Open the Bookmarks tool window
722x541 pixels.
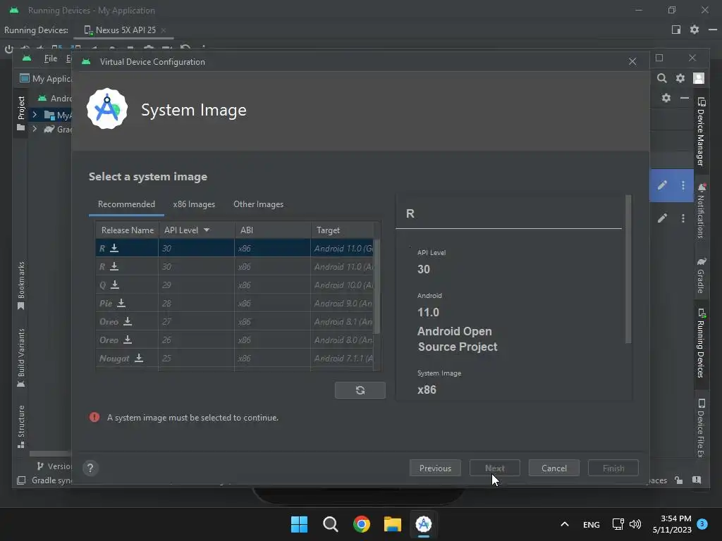20,286
